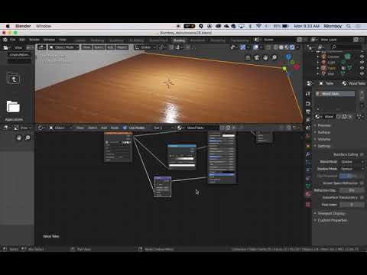Click the blue Z axis on navigation gizmo
Viewport: 367px width, 275px height.
click(x=288, y=57)
